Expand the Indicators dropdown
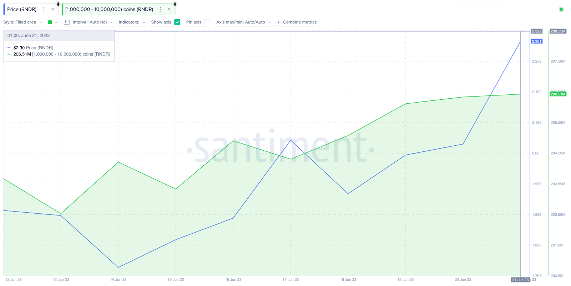This screenshot has height=286, width=571. click(x=132, y=22)
